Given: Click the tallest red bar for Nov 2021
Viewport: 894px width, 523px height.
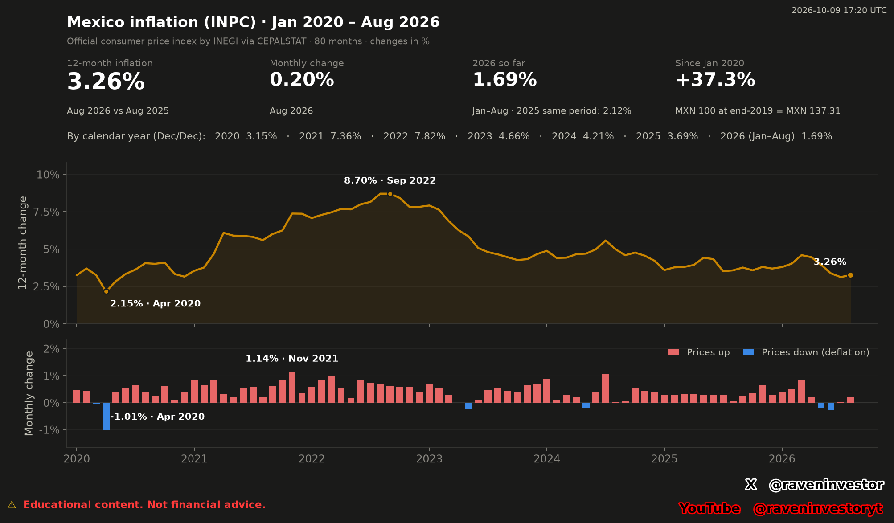Looking at the screenshot, I should (292, 387).
